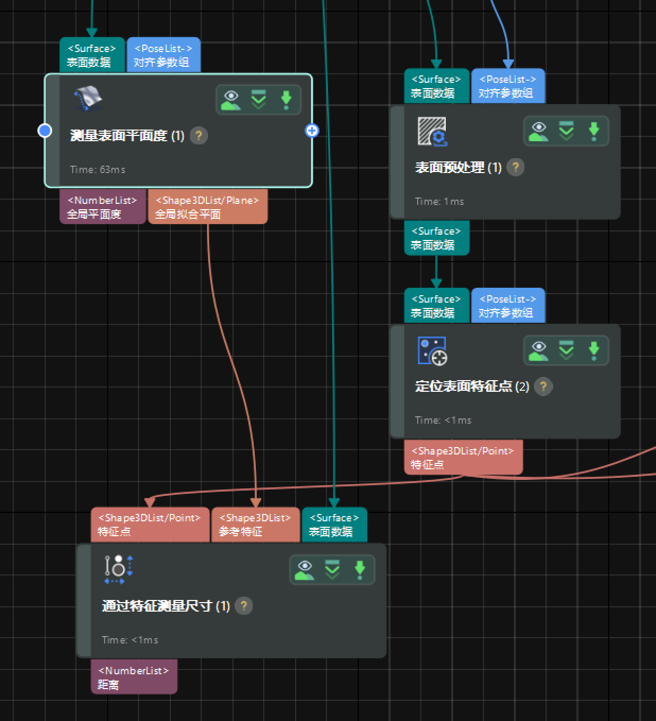
Task: Select Surface 表面数据 output of 表面预处理
Action: point(437,237)
